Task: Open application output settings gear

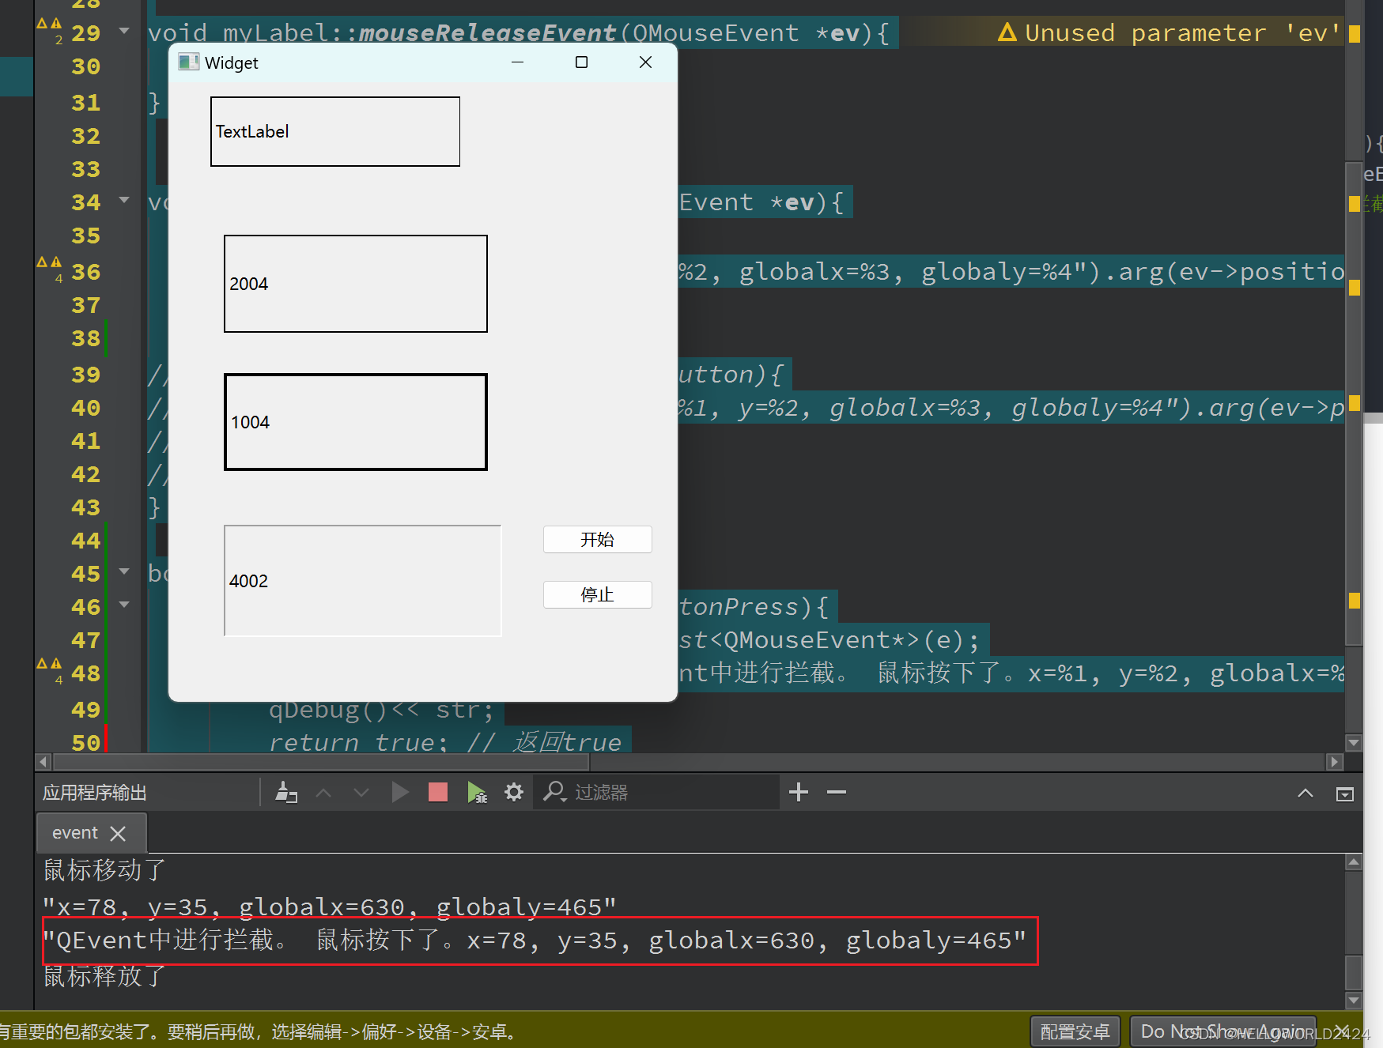Action: point(514,792)
